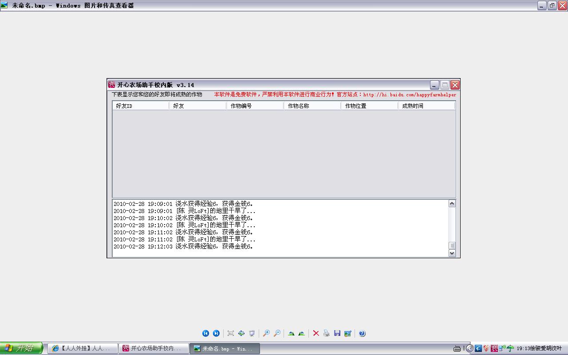Show image at actual size
The width and height of the screenshot is (568, 355).
241,333
